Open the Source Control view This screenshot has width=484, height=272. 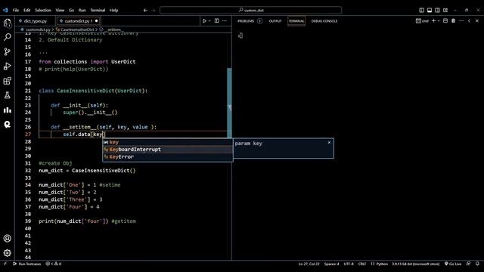point(7,51)
